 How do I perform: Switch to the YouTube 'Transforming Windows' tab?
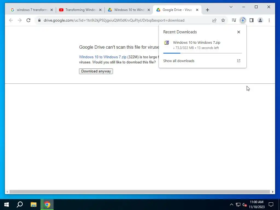coord(80,10)
